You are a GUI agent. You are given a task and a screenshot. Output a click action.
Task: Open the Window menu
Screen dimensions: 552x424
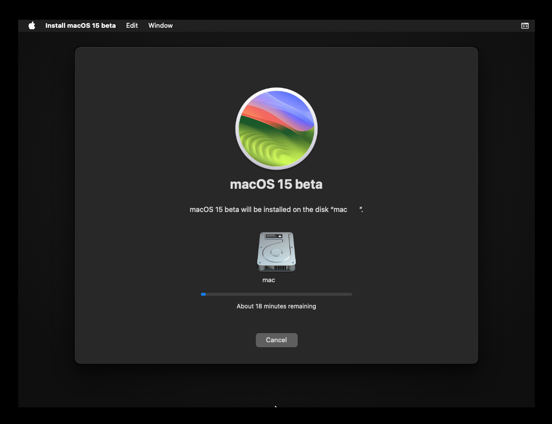pyautogui.click(x=160, y=26)
